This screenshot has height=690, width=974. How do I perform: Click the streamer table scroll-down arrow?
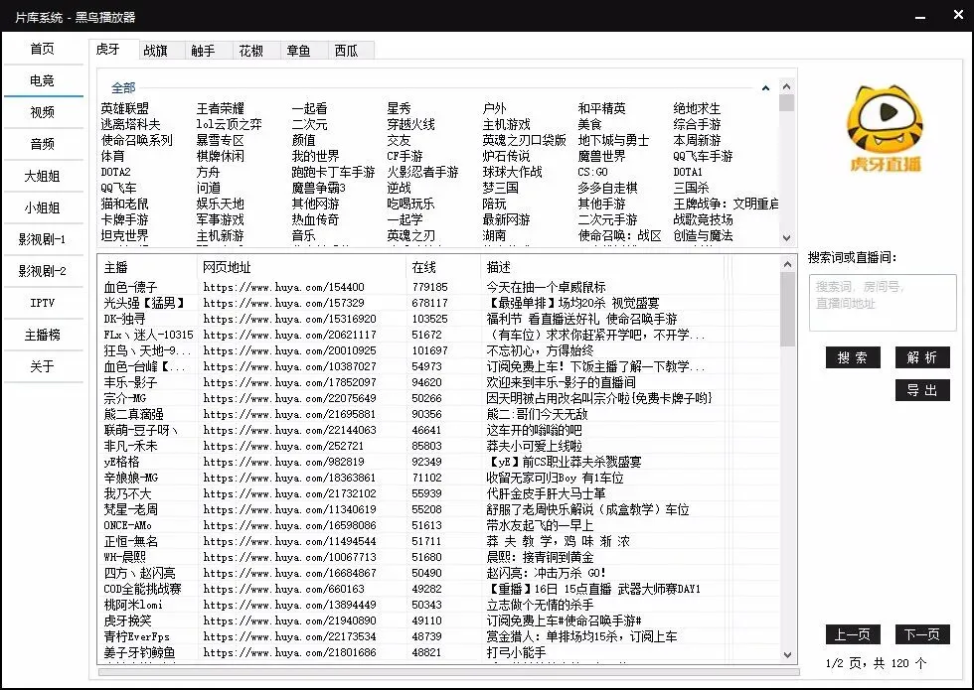point(787,654)
